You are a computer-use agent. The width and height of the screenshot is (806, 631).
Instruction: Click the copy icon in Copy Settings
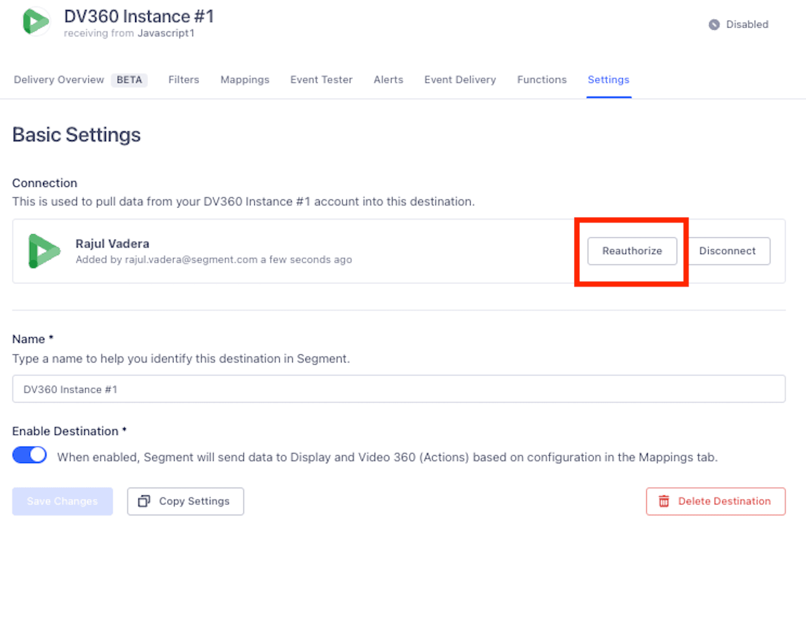point(144,501)
